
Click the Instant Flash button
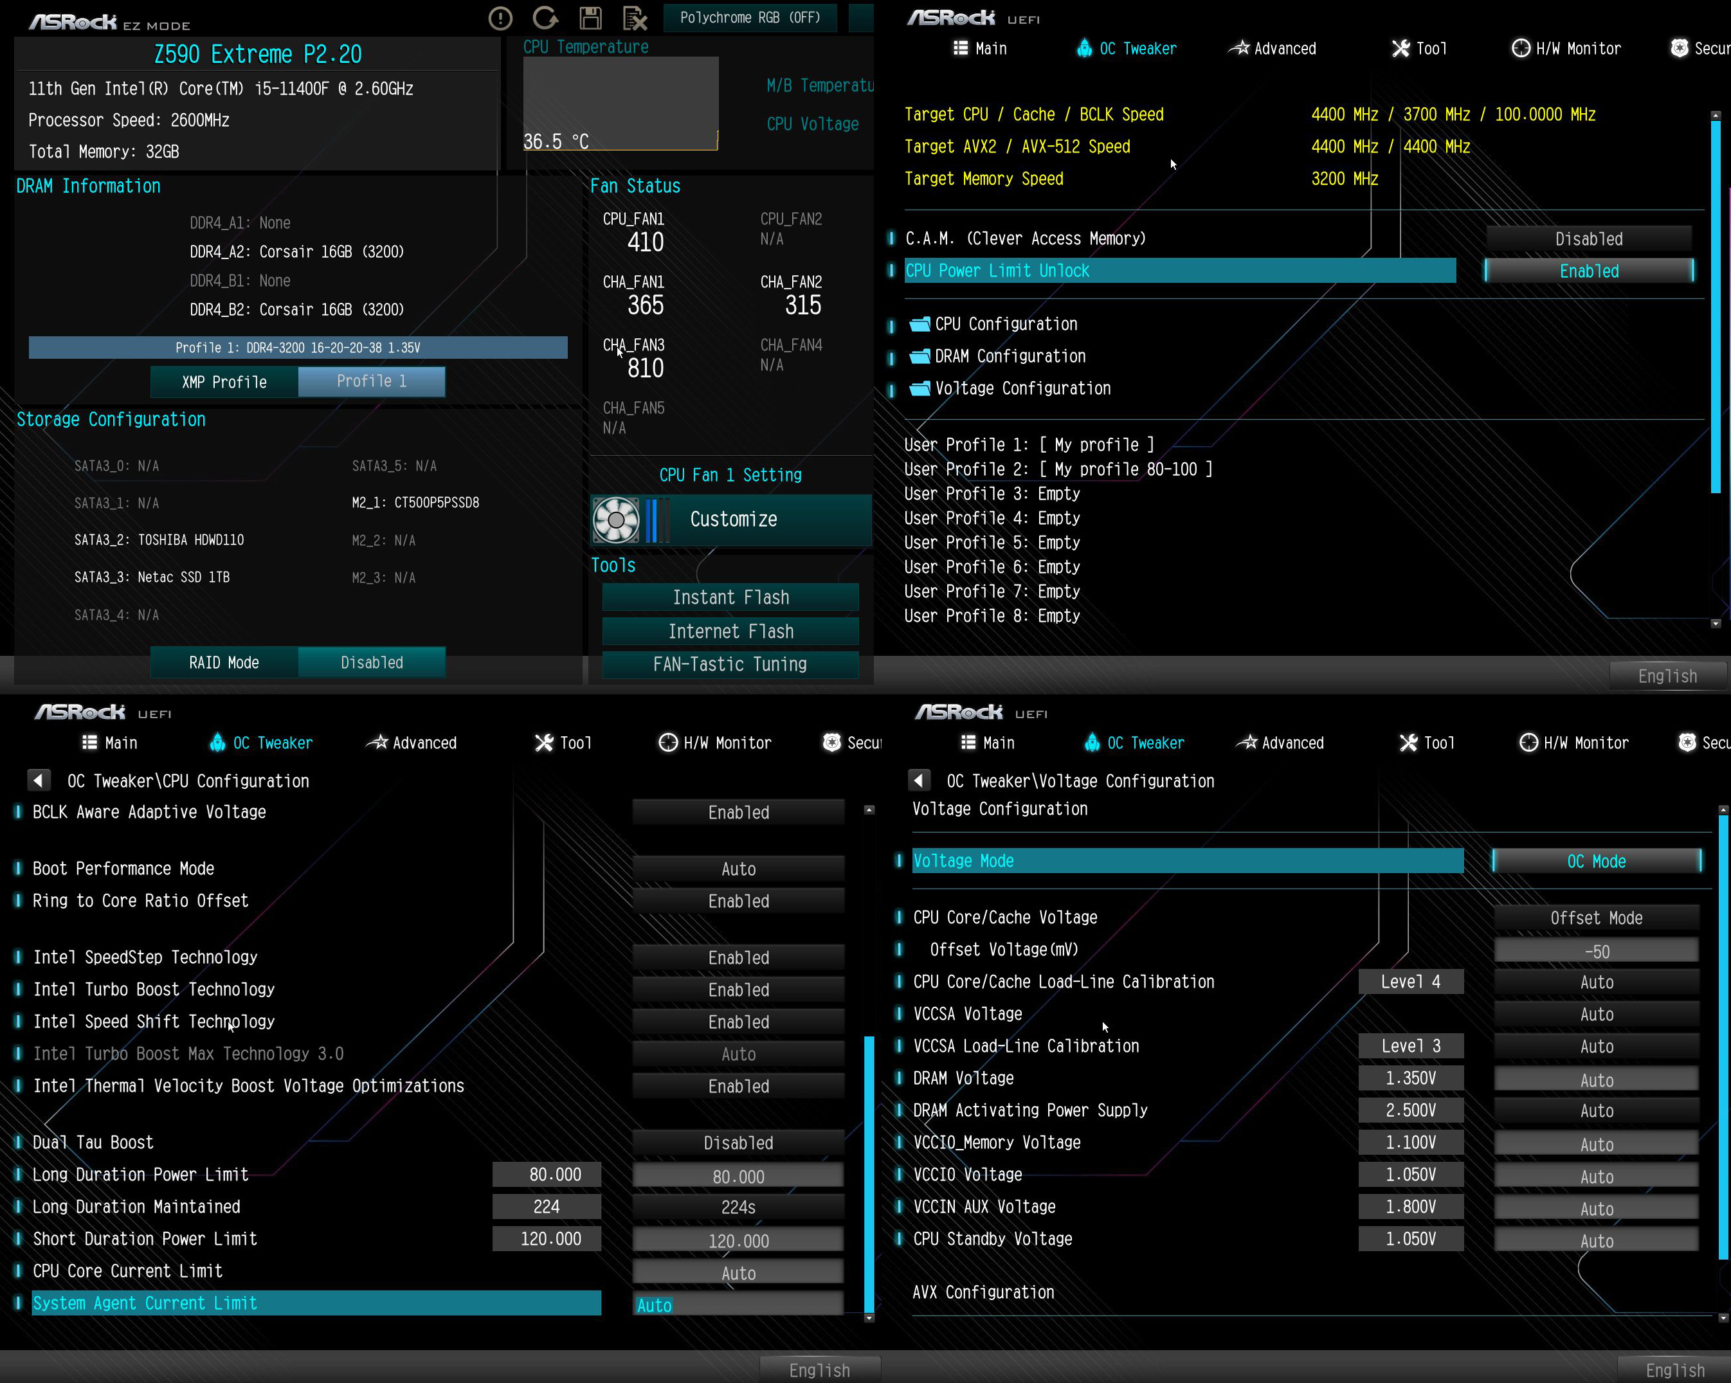730,597
